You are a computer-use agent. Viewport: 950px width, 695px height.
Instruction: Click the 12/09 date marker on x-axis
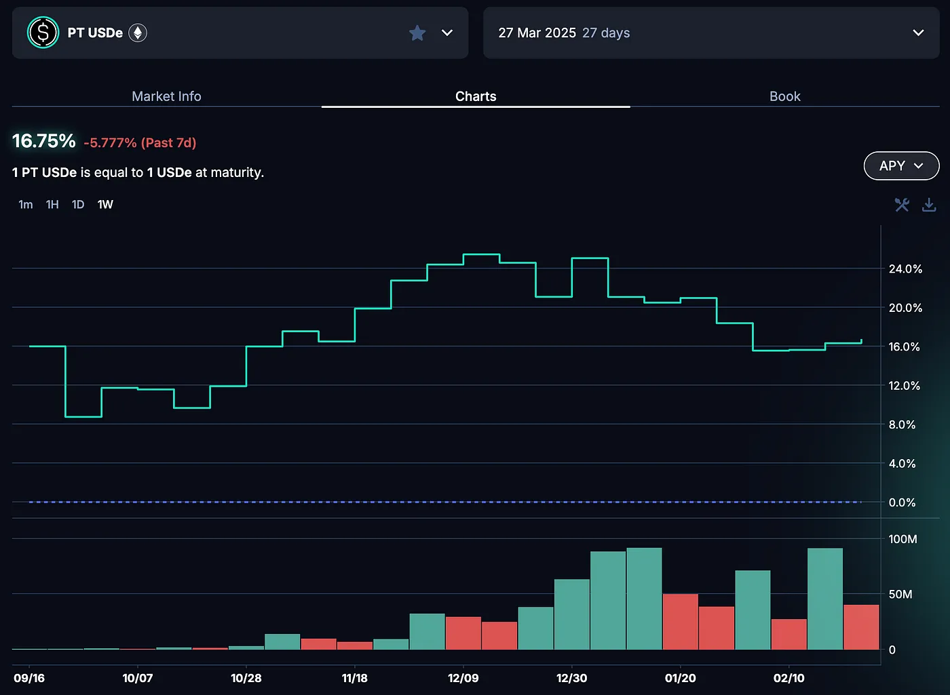(463, 678)
